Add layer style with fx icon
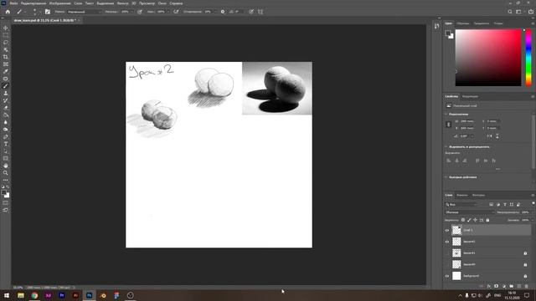This screenshot has width=536, height=301. 489,286
